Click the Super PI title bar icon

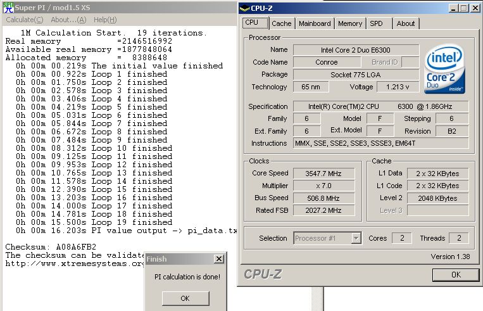click(8, 8)
